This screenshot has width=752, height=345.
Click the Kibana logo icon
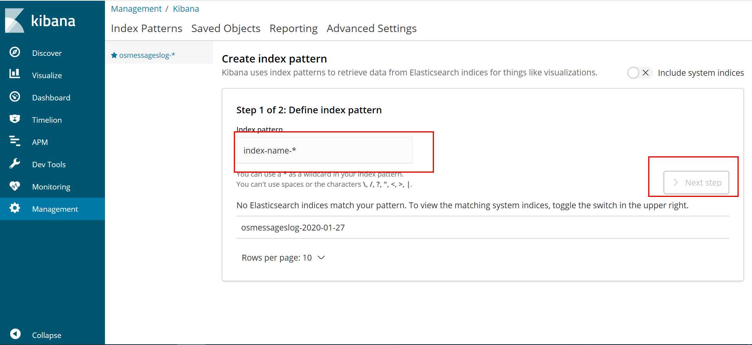[x=14, y=20]
